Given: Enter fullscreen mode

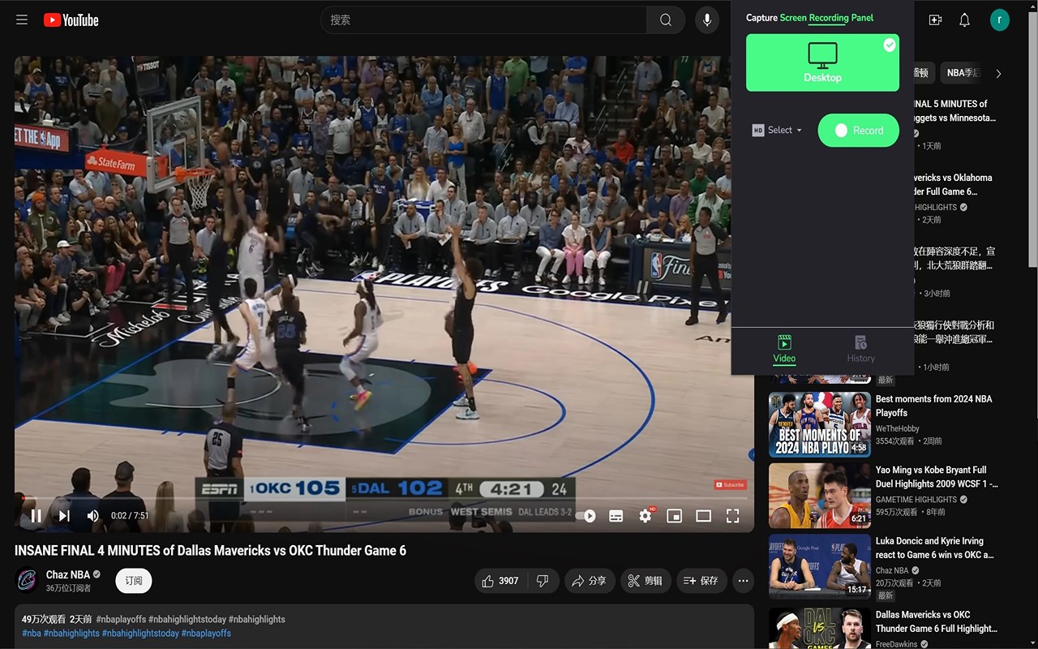Looking at the screenshot, I should click(x=733, y=516).
